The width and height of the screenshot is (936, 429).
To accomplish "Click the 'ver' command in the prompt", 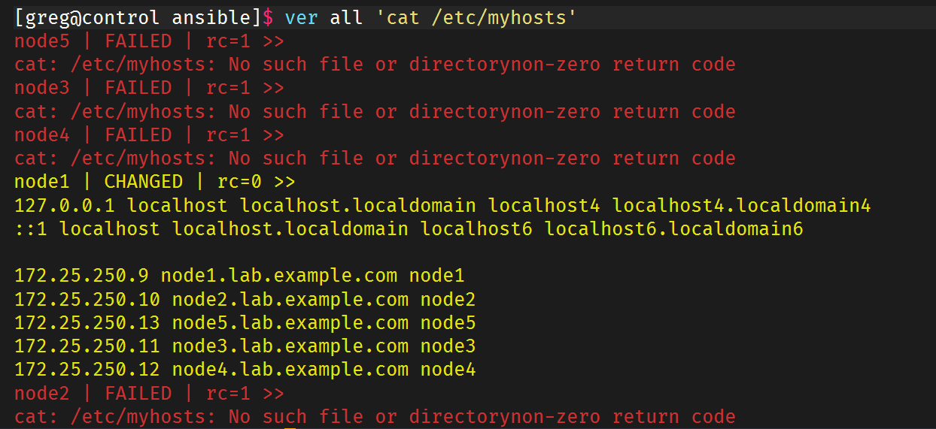I will pos(301,17).
